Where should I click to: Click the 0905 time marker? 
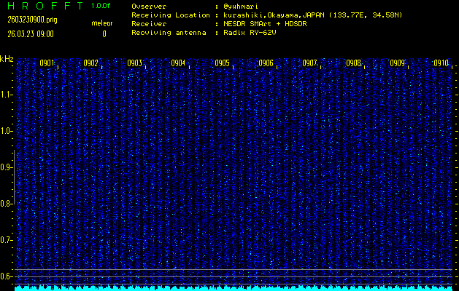[222, 63]
